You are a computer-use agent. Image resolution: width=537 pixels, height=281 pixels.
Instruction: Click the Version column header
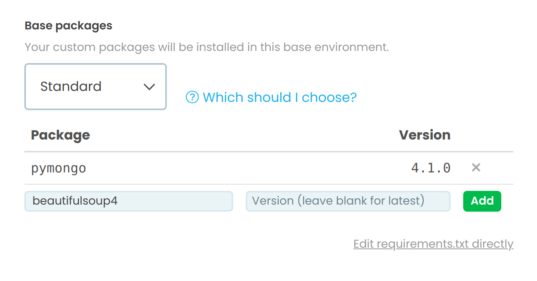pos(425,135)
